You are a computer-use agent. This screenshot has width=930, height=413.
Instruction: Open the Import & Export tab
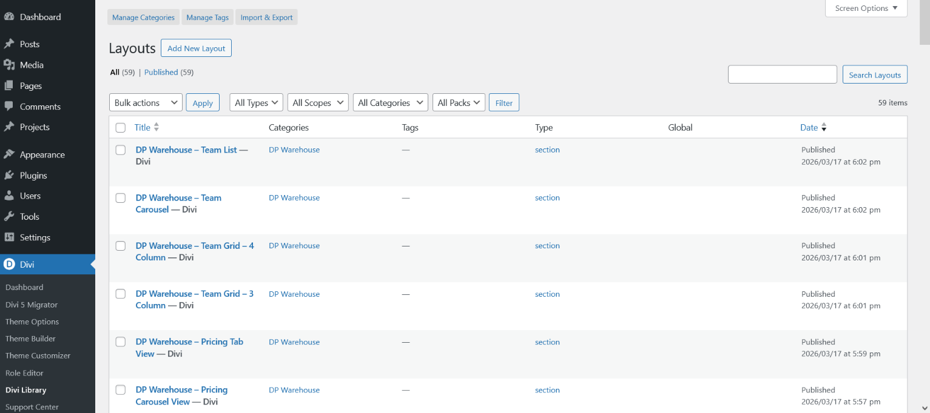coord(266,18)
